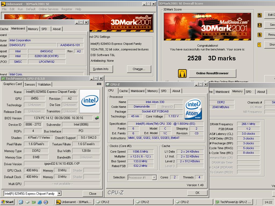Switch to Mainboard tab in front CPU-Z
The height and width of the screenshot is (206, 275).
click(137, 91)
